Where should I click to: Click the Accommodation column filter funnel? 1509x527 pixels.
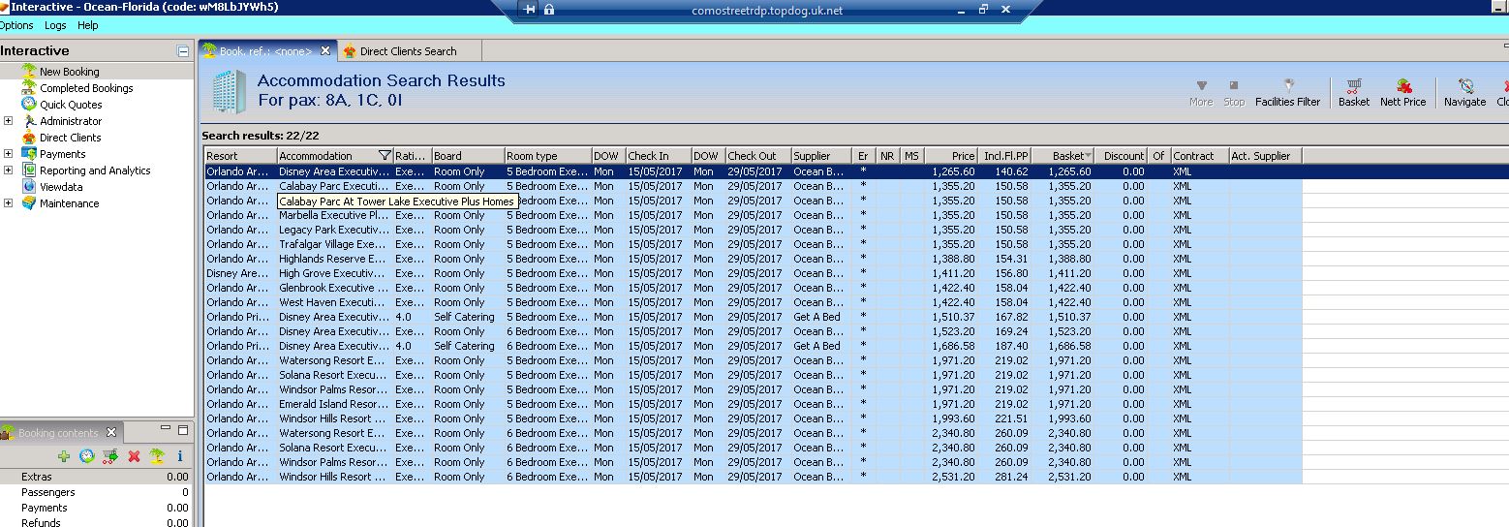coord(385,156)
